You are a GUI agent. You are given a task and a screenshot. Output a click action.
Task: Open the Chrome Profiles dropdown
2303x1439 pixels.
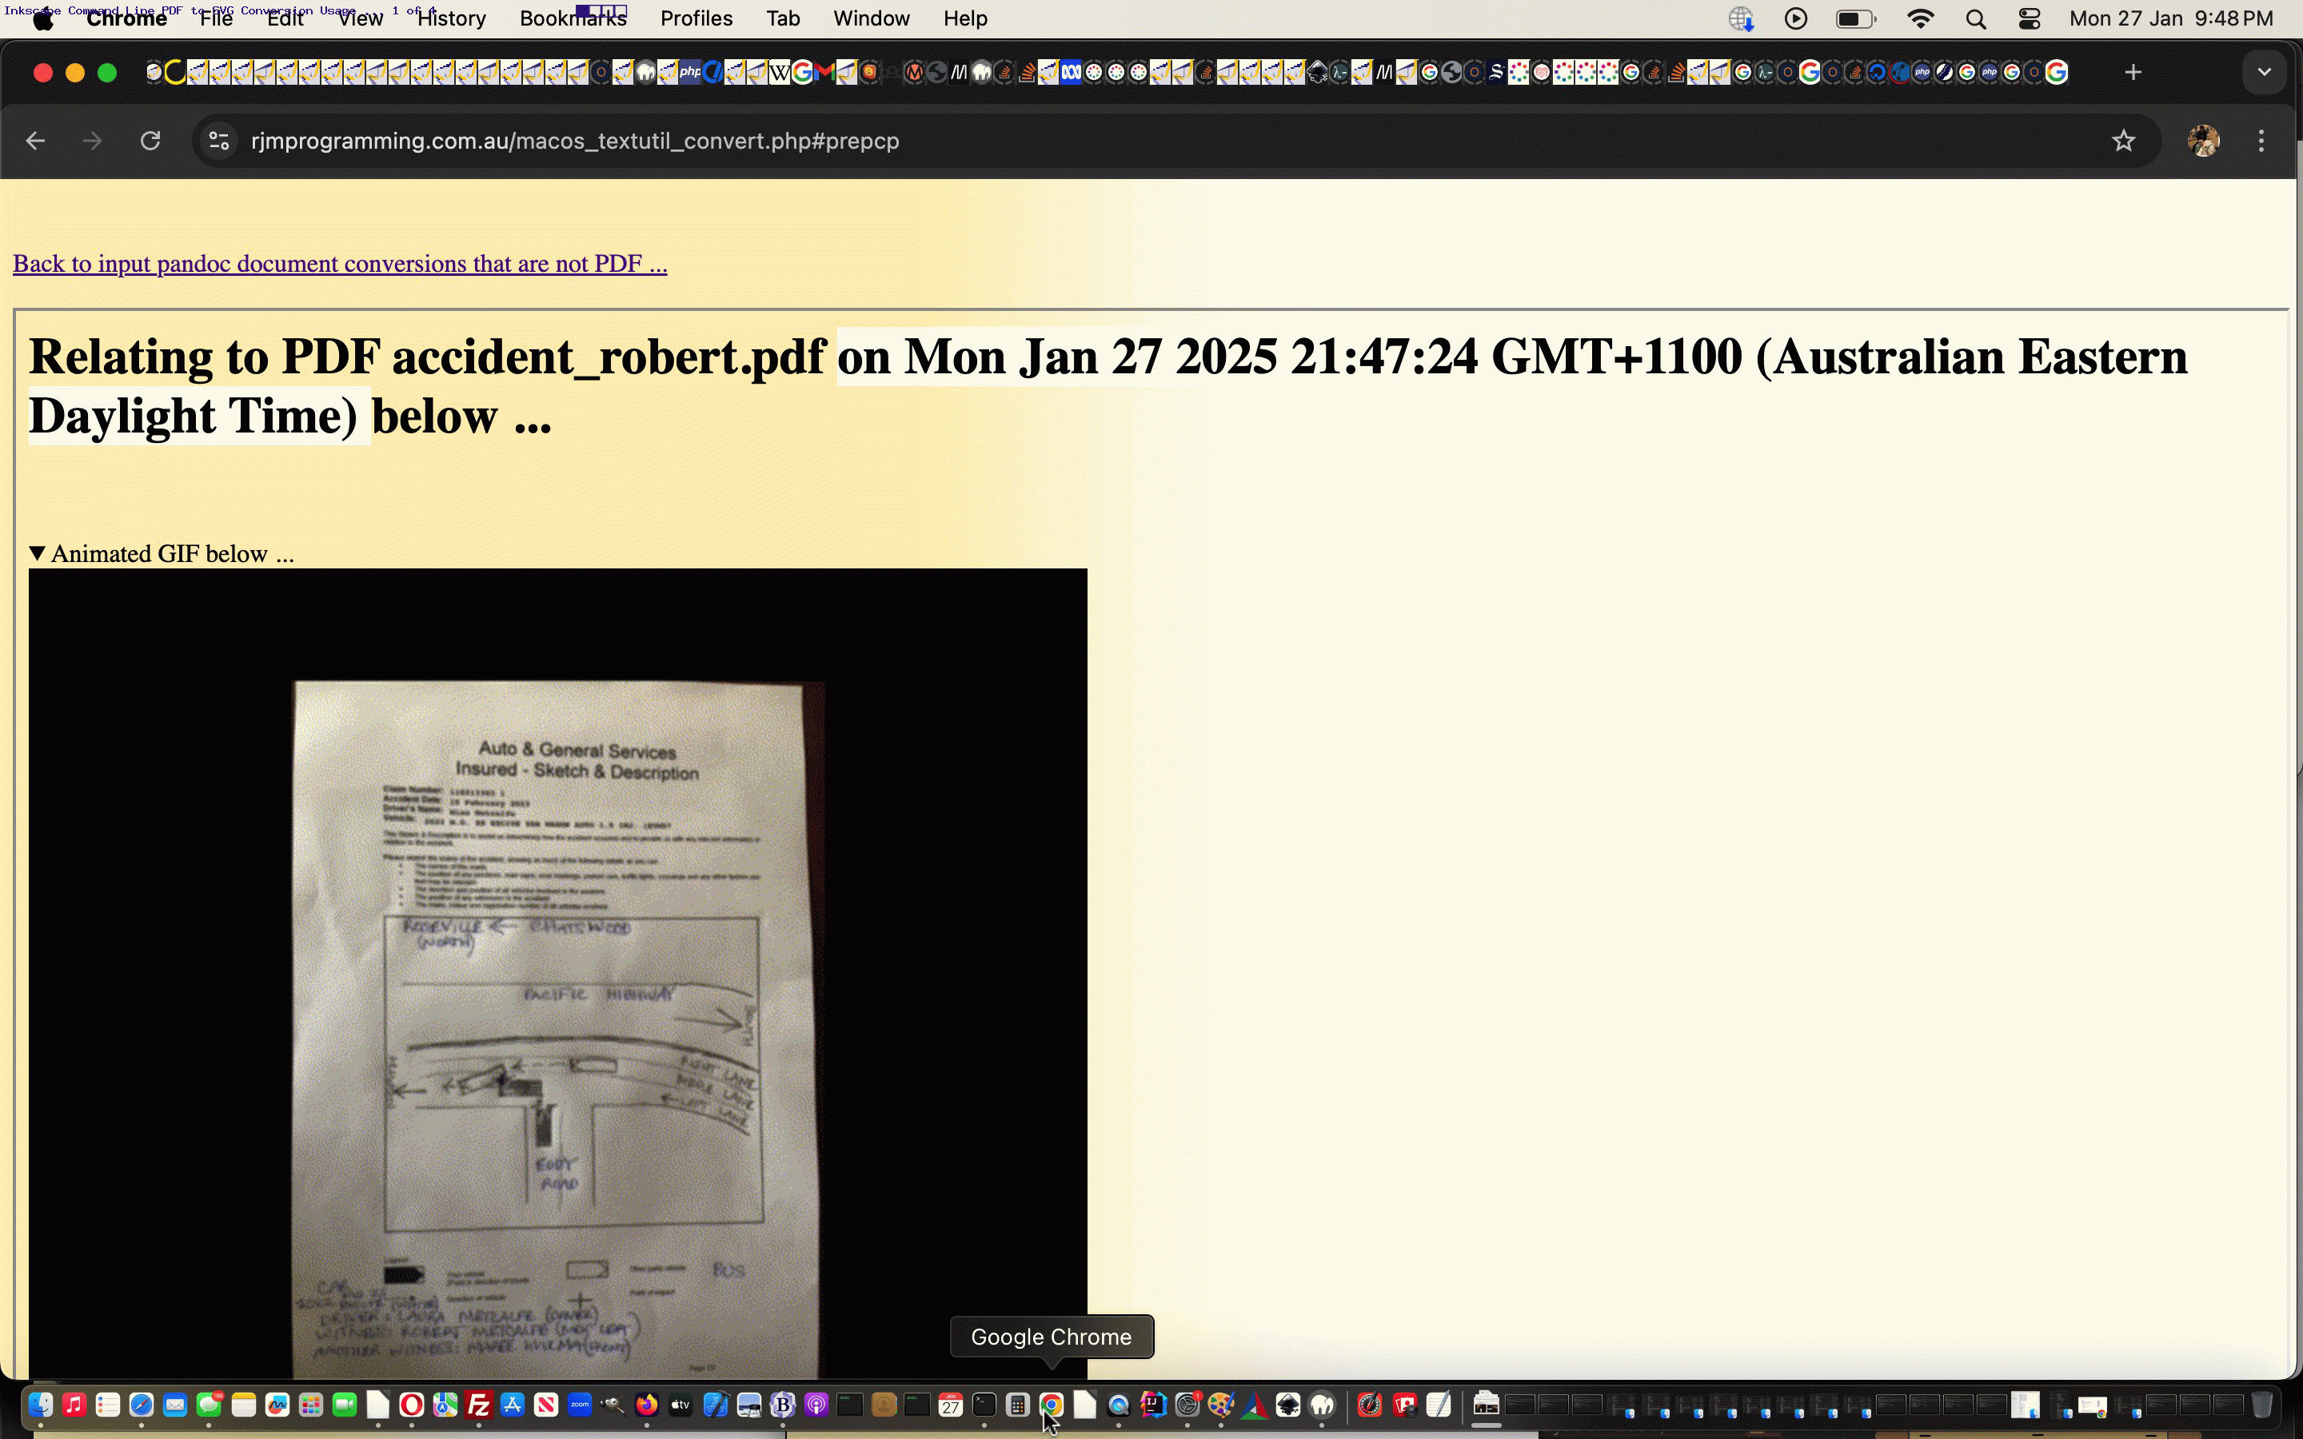tap(2205, 141)
